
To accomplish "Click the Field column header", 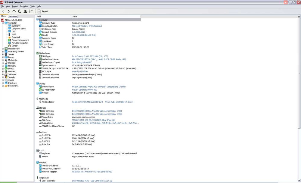I will (53, 16).
